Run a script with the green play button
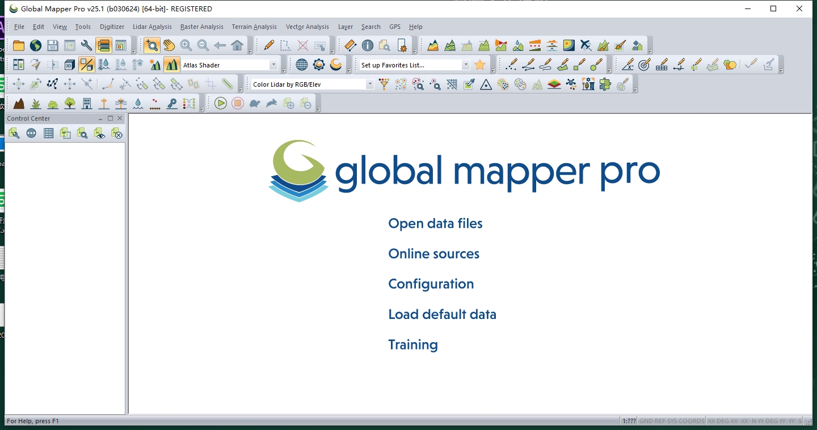The image size is (817, 430). [220, 103]
